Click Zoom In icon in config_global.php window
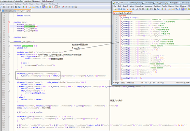This screenshot has height=131, width=190. (x=162, y=9)
